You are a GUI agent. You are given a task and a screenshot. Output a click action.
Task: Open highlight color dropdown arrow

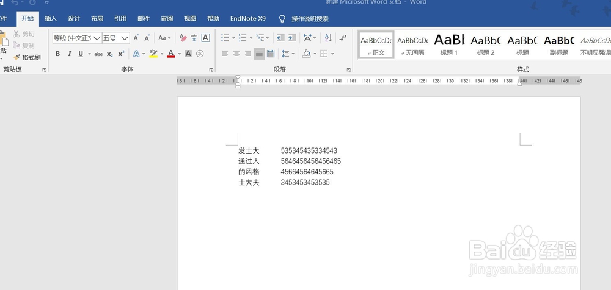tap(162, 54)
